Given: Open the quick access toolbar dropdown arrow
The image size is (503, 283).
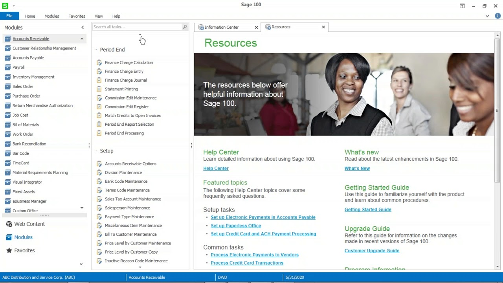Looking at the screenshot, I should (x=14, y=6).
